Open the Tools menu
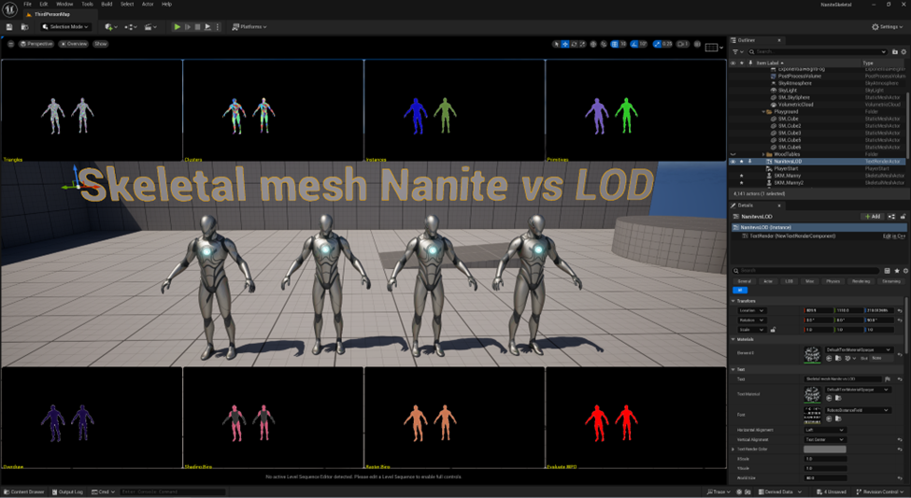This screenshot has height=498, width=911. coord(87,4)
